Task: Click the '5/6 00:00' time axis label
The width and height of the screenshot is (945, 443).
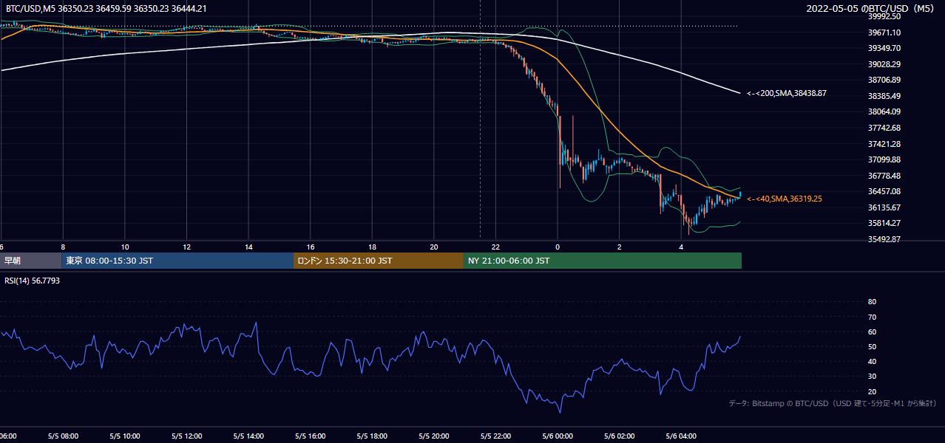Action: 558,436
